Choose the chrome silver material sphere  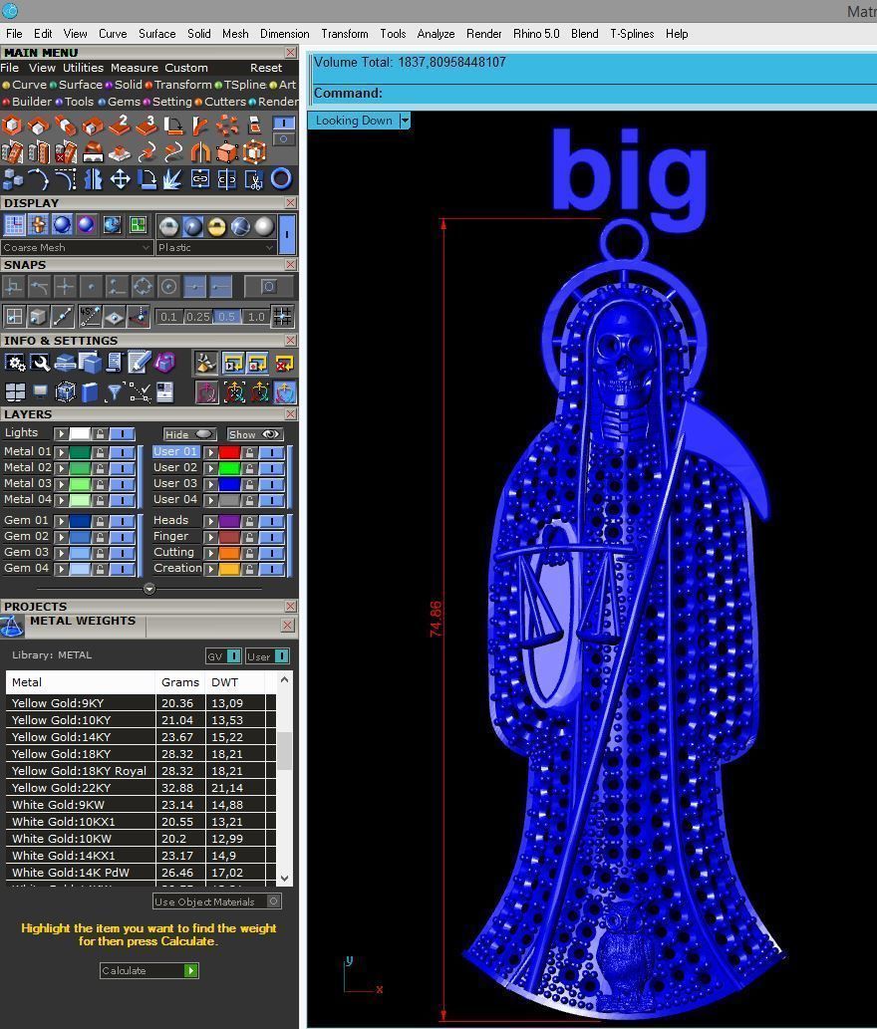click(168, 226)
